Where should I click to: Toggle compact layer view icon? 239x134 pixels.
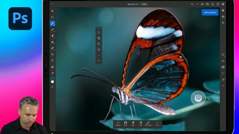(223, 10)
